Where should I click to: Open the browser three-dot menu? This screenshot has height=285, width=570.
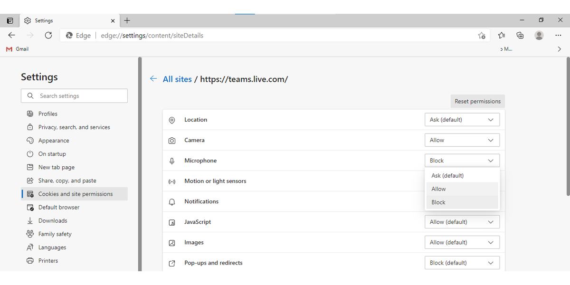[x=558, y=35]
